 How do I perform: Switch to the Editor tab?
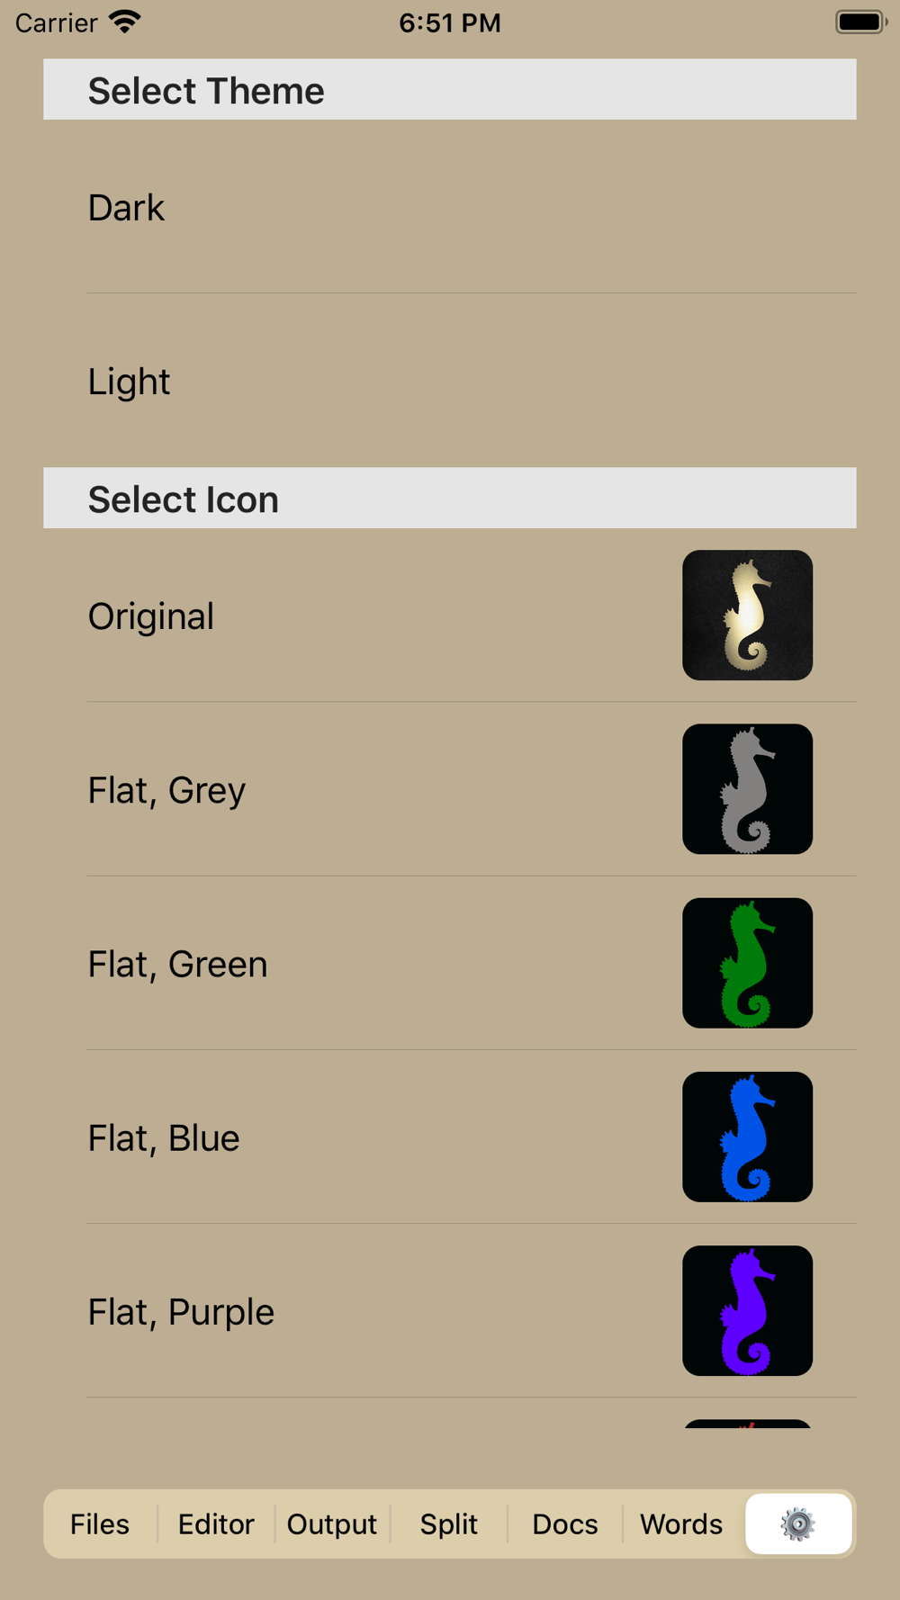pos(216,1524)
